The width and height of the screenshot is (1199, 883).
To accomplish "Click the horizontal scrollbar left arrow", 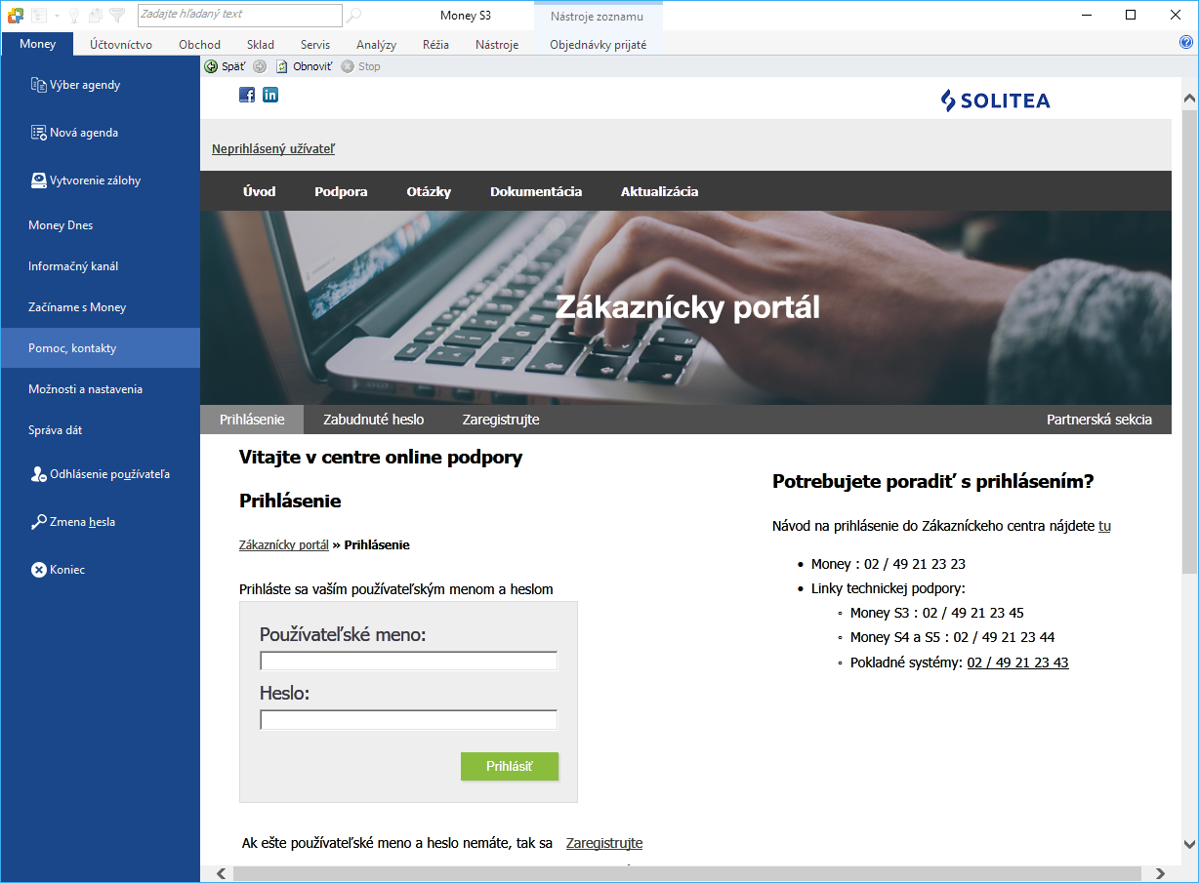I will [x=222, y=873].
